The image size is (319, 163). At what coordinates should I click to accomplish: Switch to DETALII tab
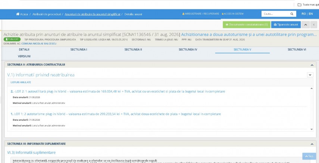[24, 49]
